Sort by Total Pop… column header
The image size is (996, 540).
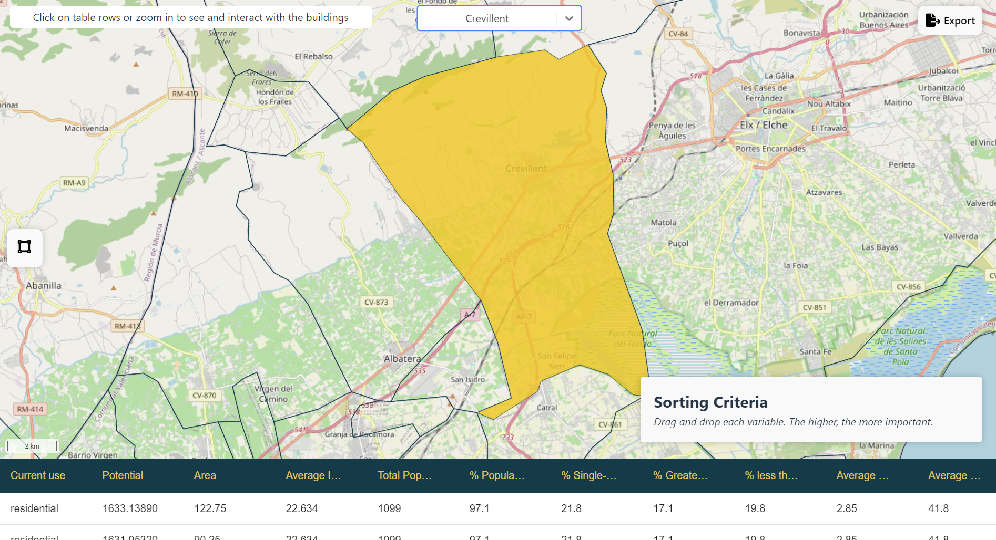pyautogui.click(x=404, y=475)
